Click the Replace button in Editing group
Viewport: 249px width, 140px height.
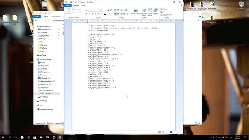164,12
